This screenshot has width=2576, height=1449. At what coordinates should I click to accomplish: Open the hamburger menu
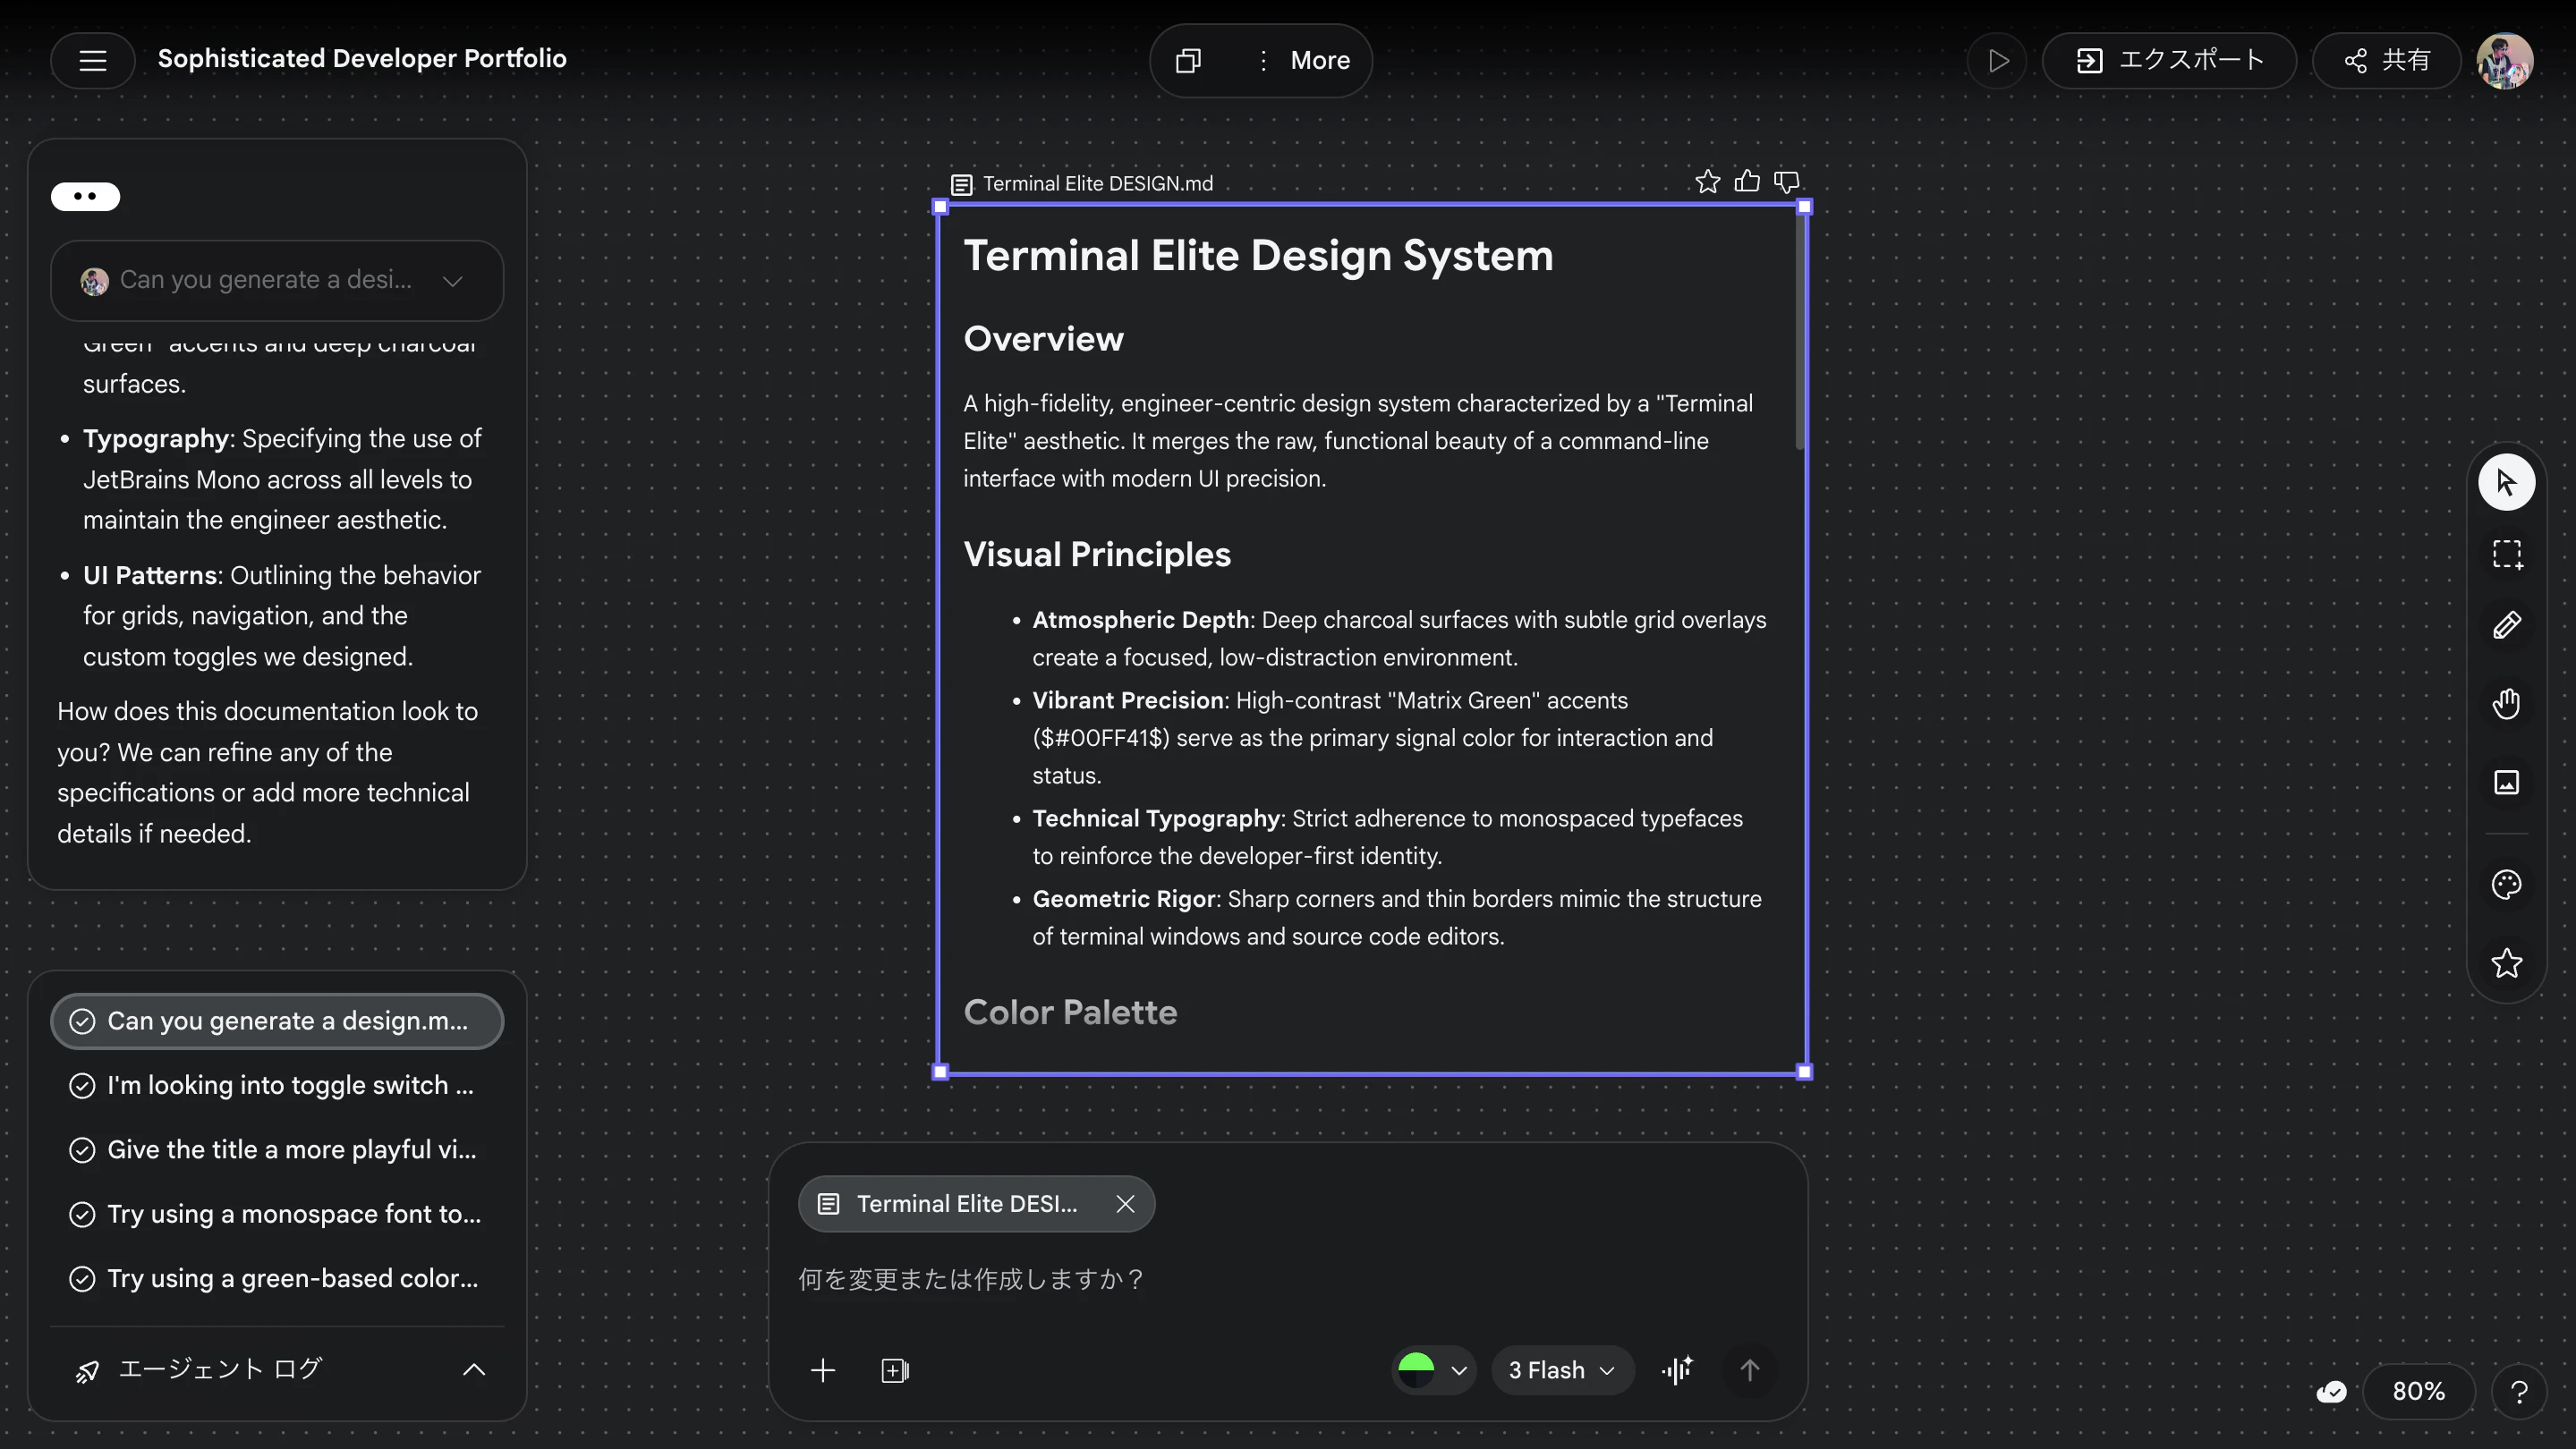(x=92, y=60)
